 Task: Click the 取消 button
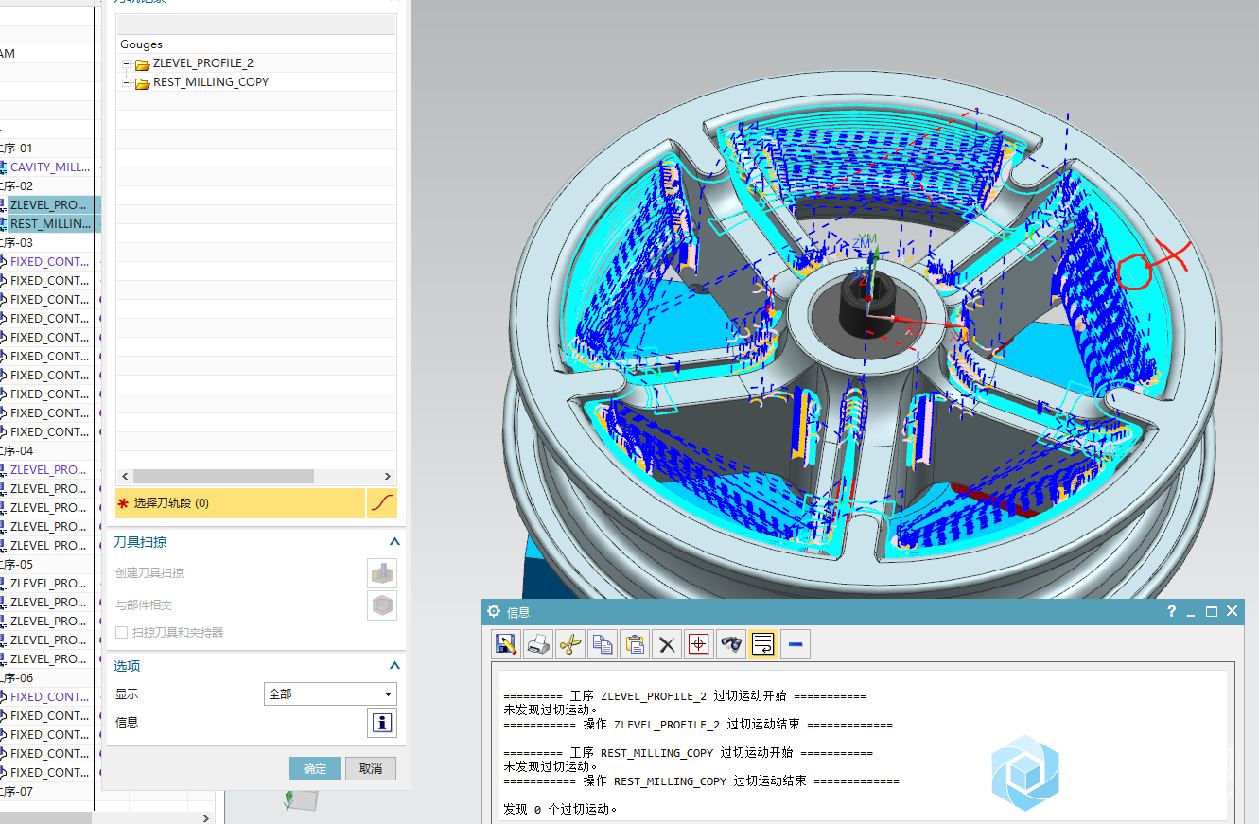coord(371,768)
